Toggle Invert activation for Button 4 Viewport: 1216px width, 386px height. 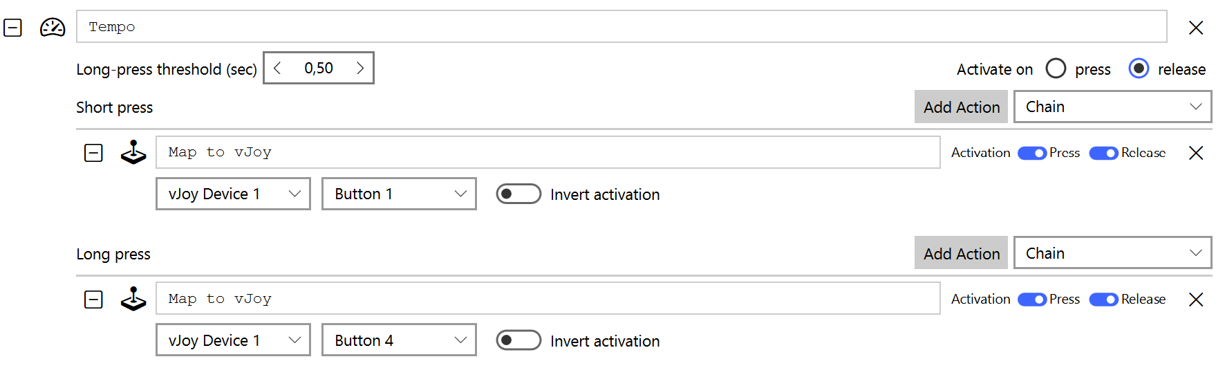click(518, 341)
